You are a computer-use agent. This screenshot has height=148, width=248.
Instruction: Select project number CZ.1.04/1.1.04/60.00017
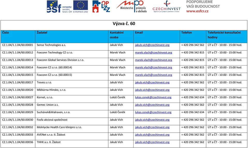click(x=18, y=82)
